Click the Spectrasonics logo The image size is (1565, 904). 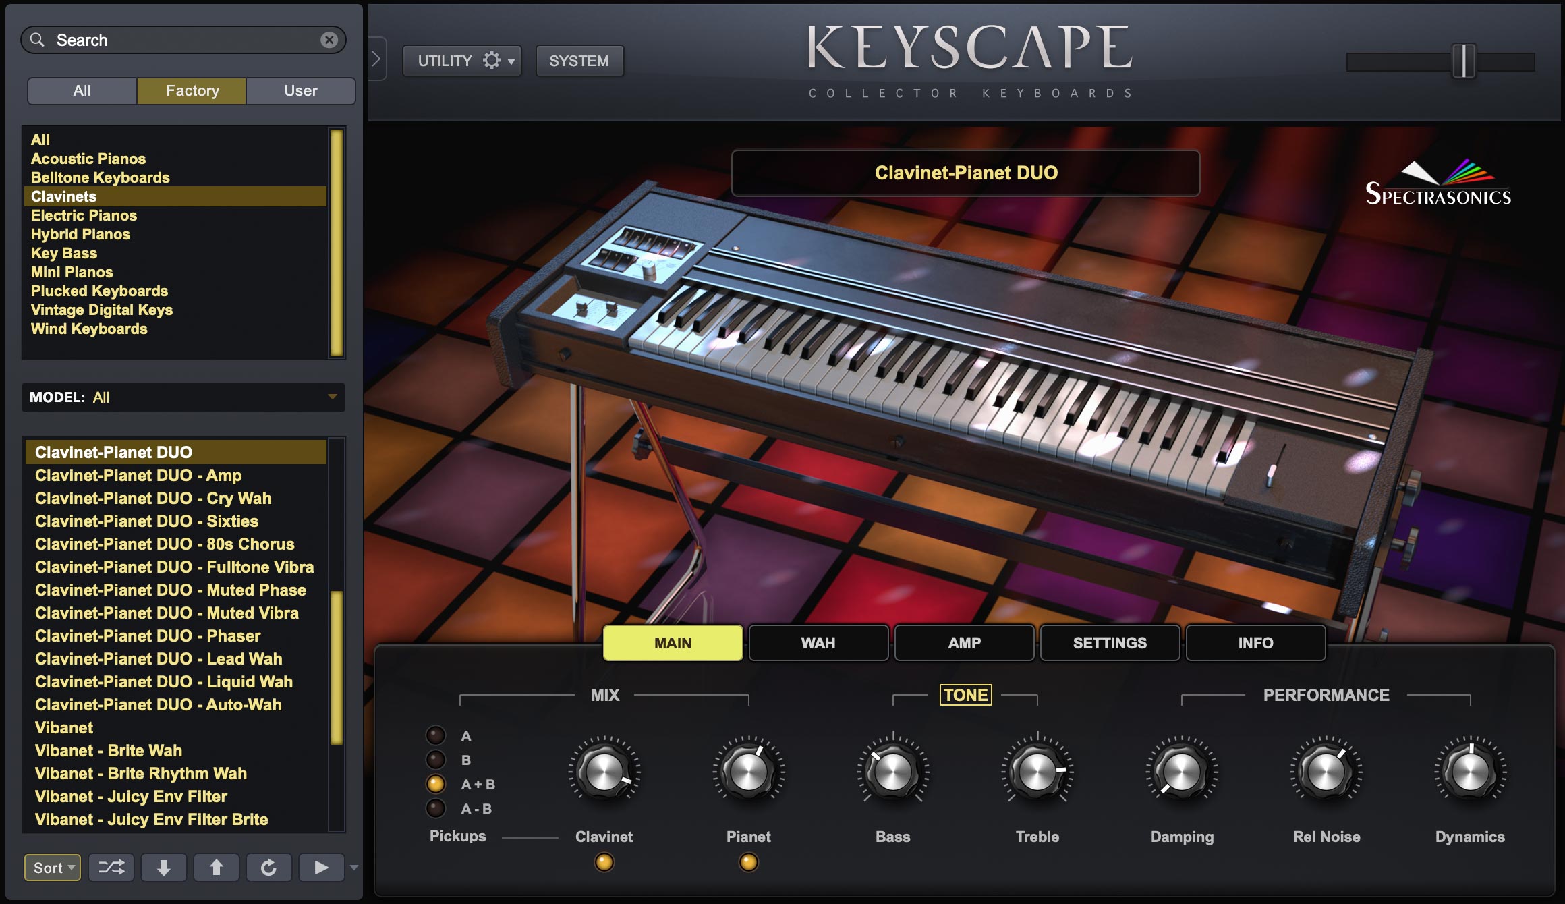[x=1438, y=183]
